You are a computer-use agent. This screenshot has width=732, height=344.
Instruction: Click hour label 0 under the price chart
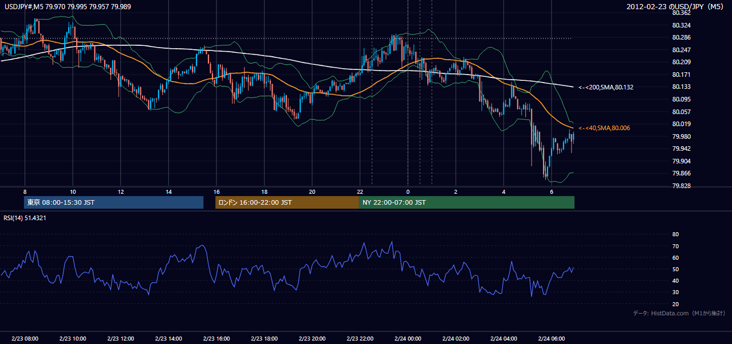[x=408, y=191]
